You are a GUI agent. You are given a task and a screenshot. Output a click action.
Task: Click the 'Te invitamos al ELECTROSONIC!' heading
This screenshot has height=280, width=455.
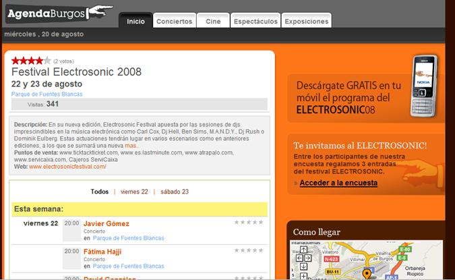[360, 145]
